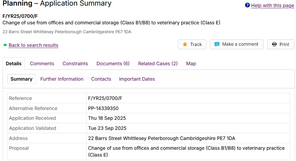Switch to the Map tab
This screenshot has width=296, height=161.
coord(191,63)
